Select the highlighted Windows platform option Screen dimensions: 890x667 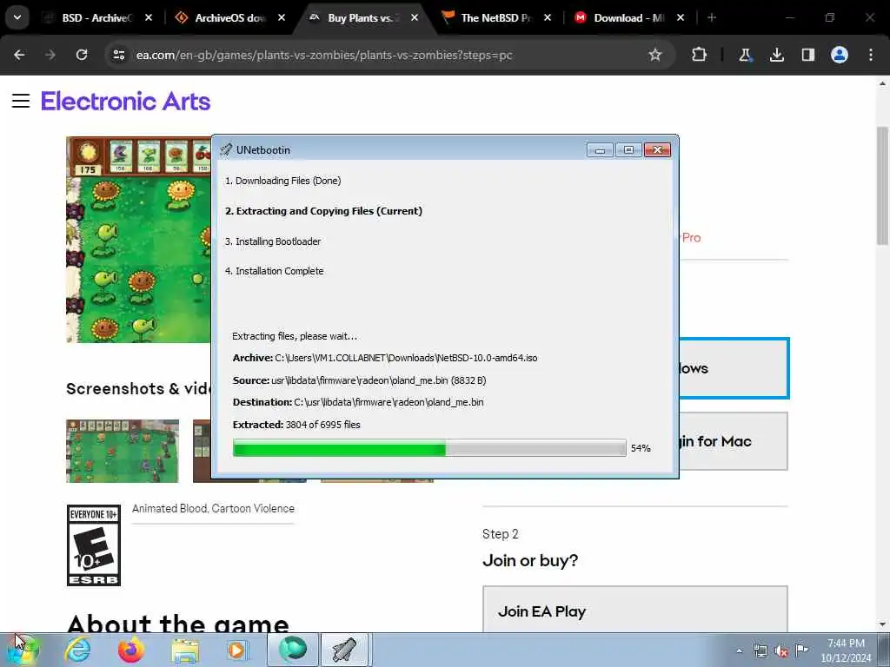734,368
